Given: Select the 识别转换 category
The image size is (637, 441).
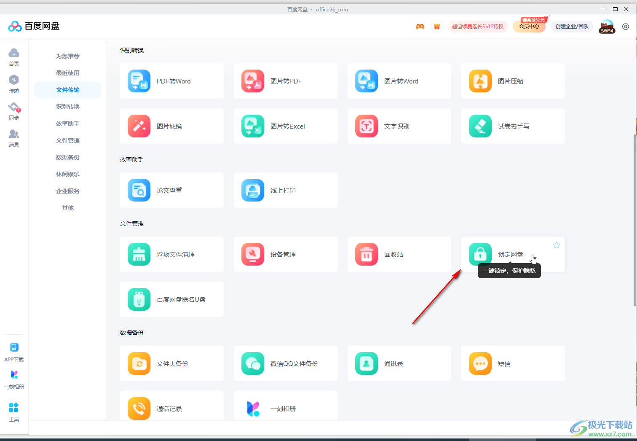Looking at the screenshot, I should tap(68, 107).
